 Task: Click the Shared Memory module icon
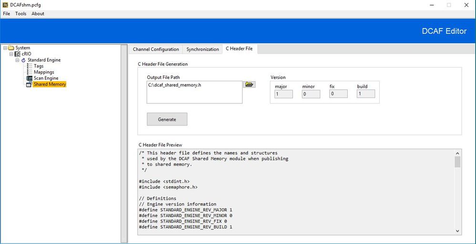point(29,84)
